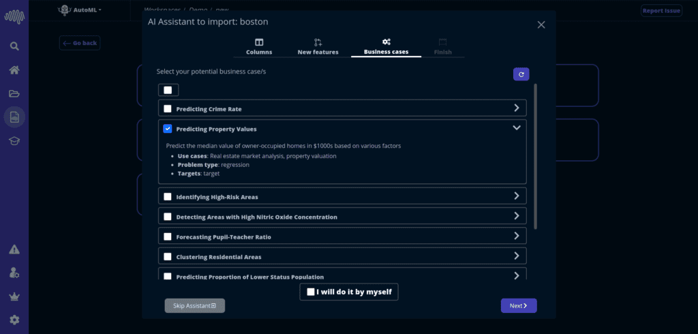Viewport: 698px width, 334px height.
Task: Click the Predicting Property Values title
Action: pyautogui.click(x=216, y=129)
